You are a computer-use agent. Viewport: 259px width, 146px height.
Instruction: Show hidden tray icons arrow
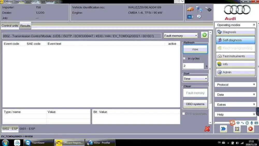pyautogui.click(x=228, y=143)
